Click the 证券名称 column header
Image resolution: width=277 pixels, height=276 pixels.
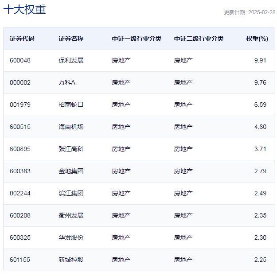[71, 39]
